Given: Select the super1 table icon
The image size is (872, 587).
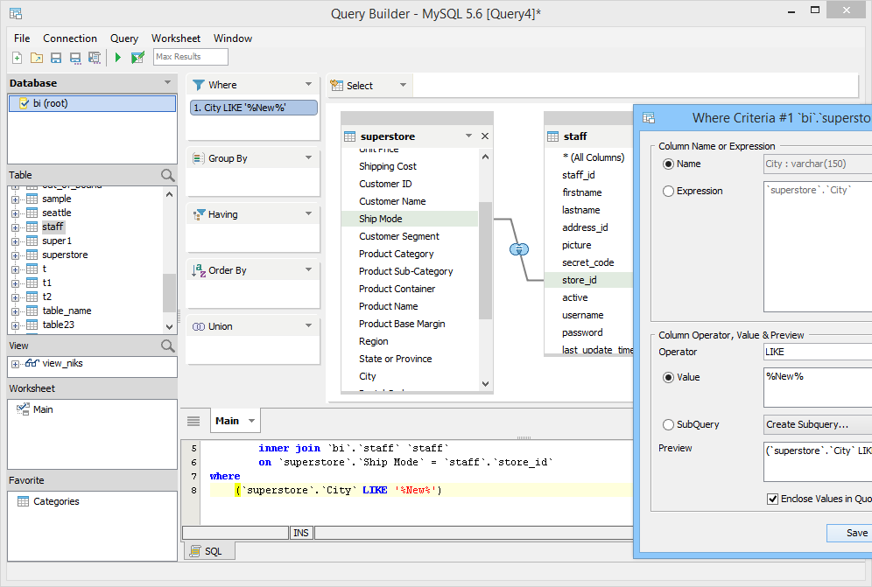Looking at the screenshot, I should pyautogui.click(x=32, y=241).
